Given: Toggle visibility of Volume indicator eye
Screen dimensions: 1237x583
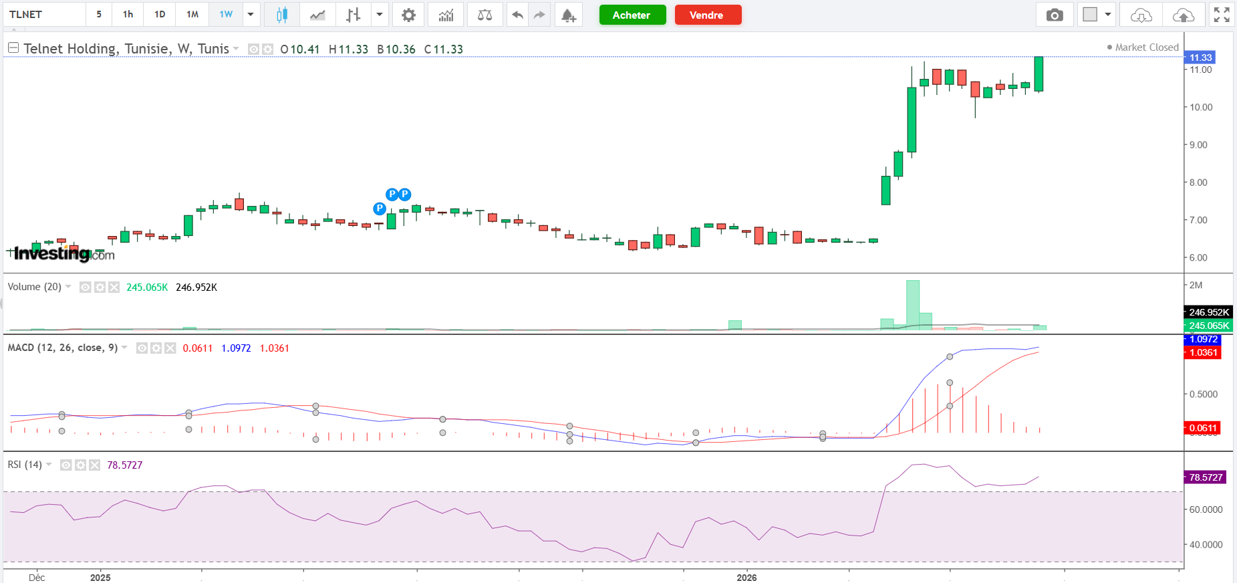Looking at the screenshot, I should pyautogui.click(x=85, y=287).
